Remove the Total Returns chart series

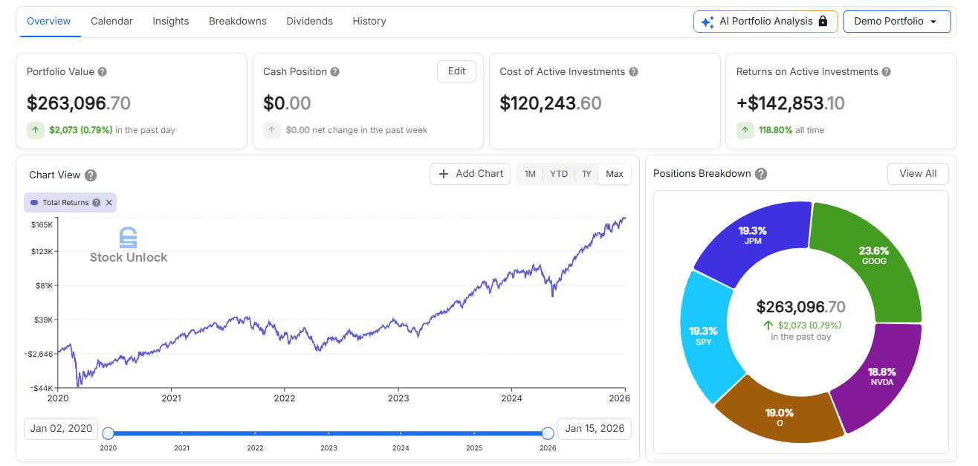(x=109, y=202)
